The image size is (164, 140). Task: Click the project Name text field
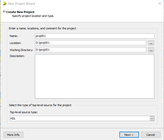click(x=94, y=36)
